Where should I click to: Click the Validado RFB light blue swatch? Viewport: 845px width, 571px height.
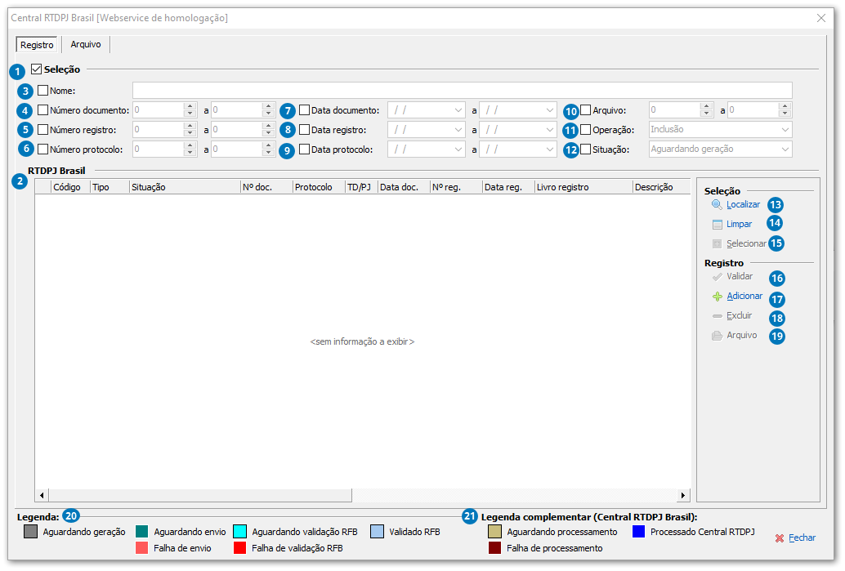pos(378,532)
